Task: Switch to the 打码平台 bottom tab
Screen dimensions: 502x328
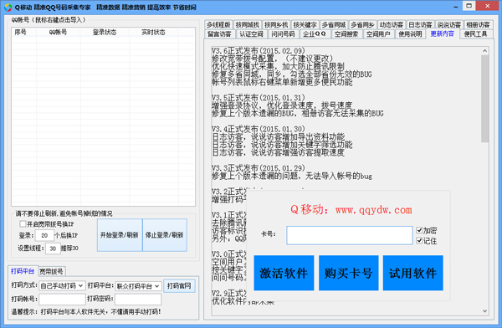Action: (23, 271)
